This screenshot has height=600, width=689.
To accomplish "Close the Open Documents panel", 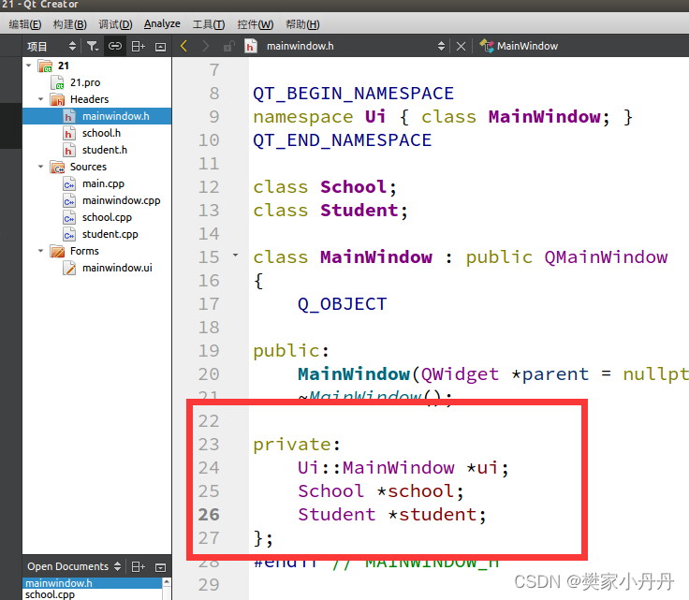I will [160, 567].
